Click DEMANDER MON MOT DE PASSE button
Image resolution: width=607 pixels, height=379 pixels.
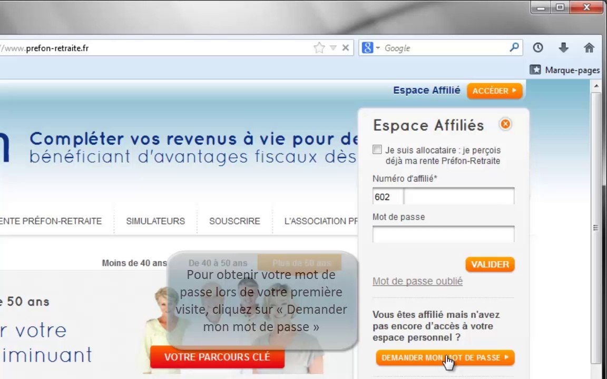coord(445,358)
